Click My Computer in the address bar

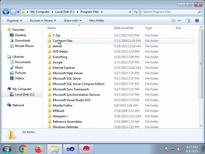(x=40, y=12)
